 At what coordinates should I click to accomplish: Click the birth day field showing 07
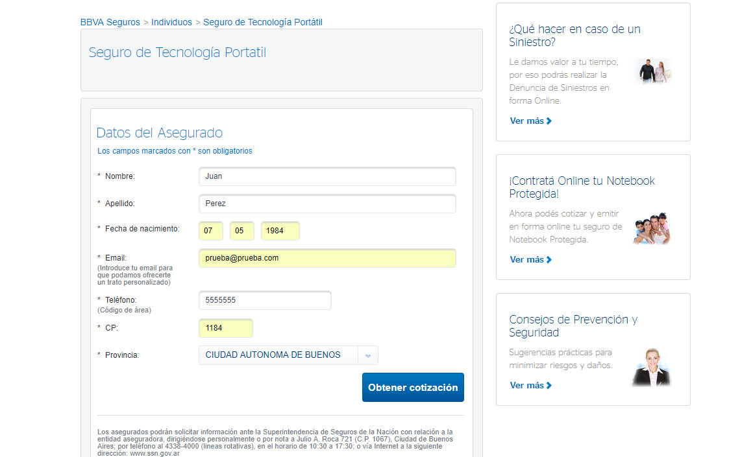tap(210, 231)
